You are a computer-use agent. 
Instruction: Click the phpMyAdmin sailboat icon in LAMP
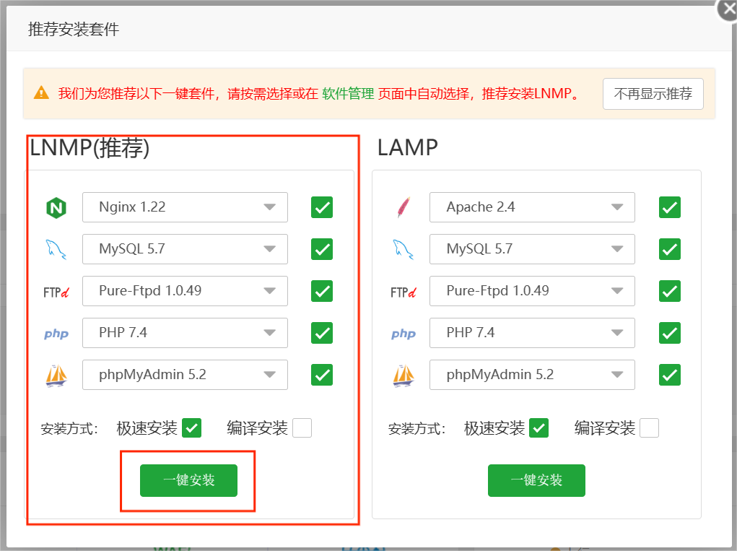(x=404, y=376)
